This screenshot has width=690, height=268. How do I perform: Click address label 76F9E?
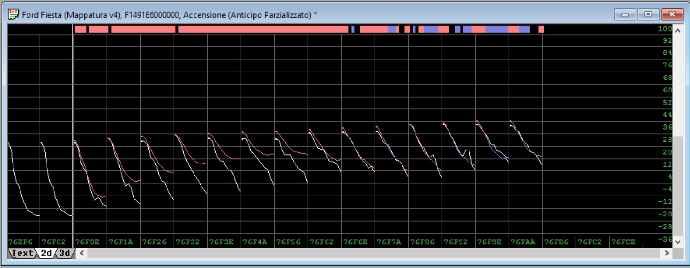(x=489, y=242)
